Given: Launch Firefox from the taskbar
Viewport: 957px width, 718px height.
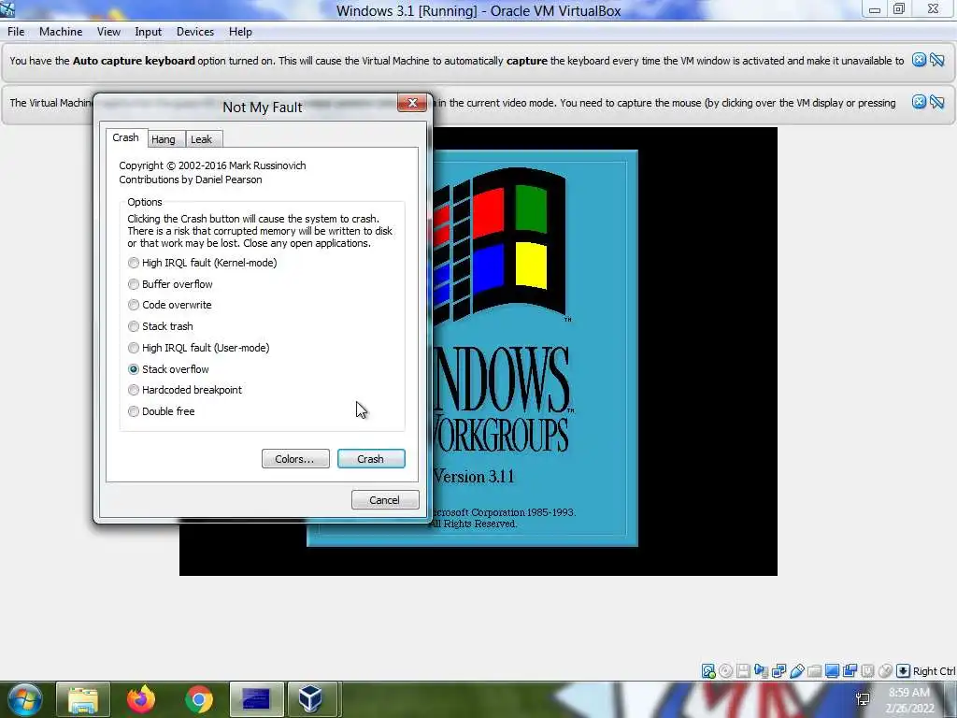Looking at the screenshot, I should tap(141, 699).
